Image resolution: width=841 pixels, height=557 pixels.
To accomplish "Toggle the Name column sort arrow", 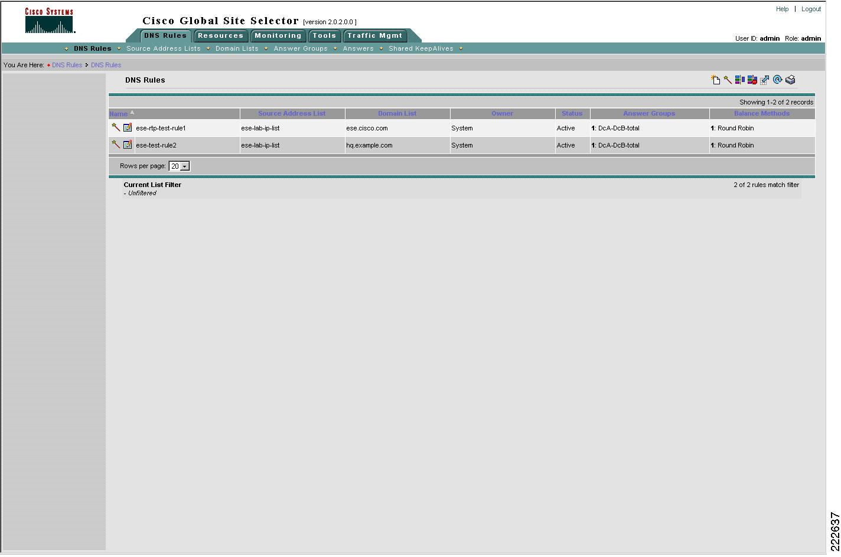I will (132, 112).
